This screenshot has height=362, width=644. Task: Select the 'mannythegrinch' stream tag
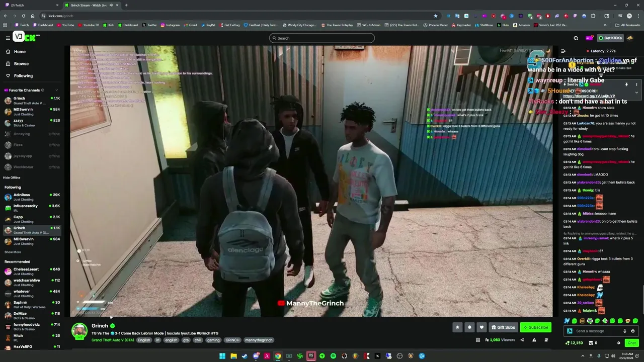point(259,340)
